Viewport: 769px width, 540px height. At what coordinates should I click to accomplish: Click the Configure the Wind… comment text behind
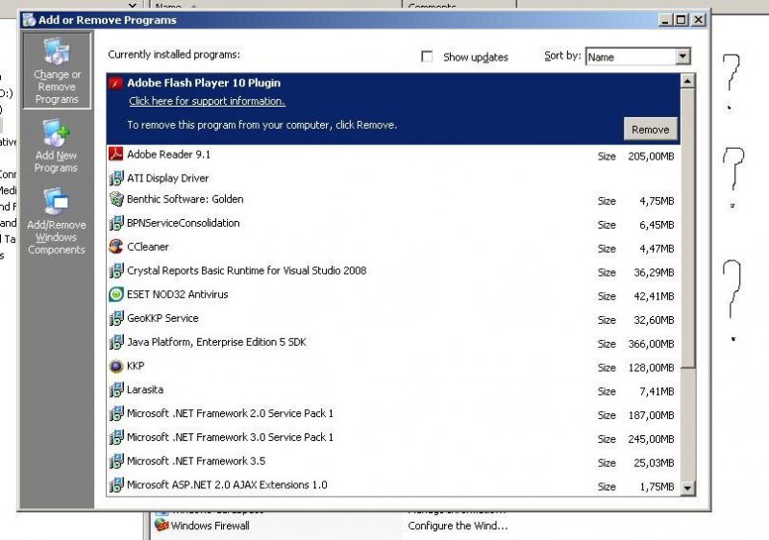458,526
